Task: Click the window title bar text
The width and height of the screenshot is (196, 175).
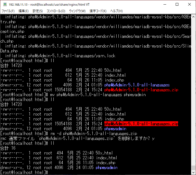Action: [51, 5]
